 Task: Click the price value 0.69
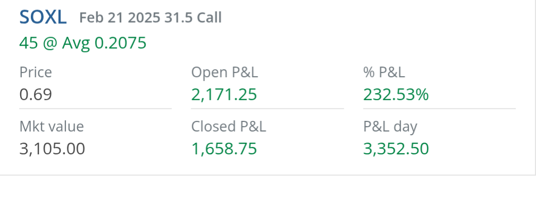36,95
